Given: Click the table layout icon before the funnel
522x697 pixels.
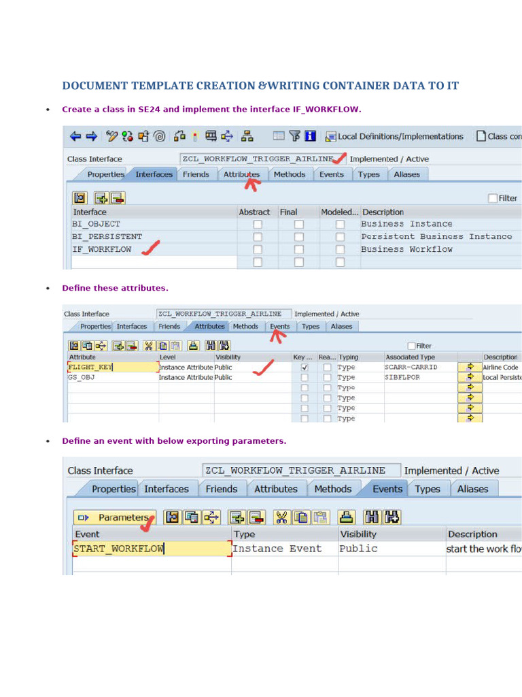Looking at the screenshot, I should tap(278, 136).
